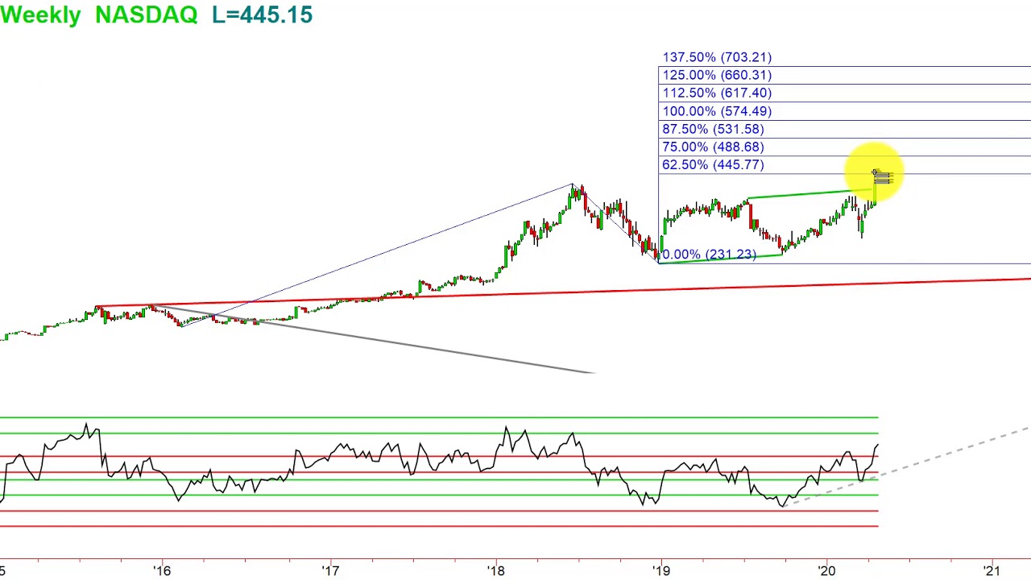
Task: Click the 'Weekly NASDAQ' chart title
Action: (98, 14)
